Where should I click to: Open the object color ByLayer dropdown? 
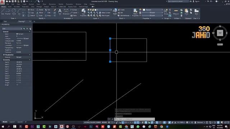[153, 10]
